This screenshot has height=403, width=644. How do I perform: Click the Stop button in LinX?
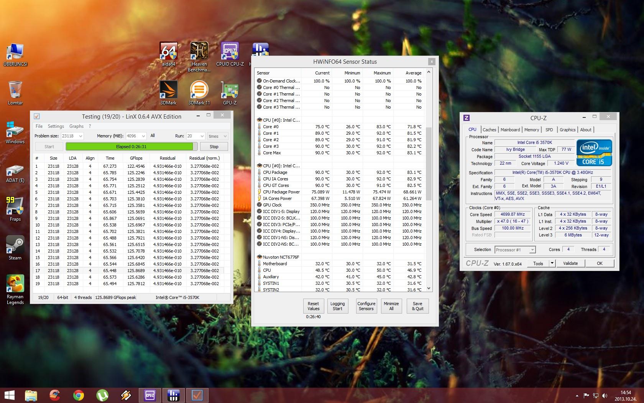pyautogui.click(x=214, y=147)
